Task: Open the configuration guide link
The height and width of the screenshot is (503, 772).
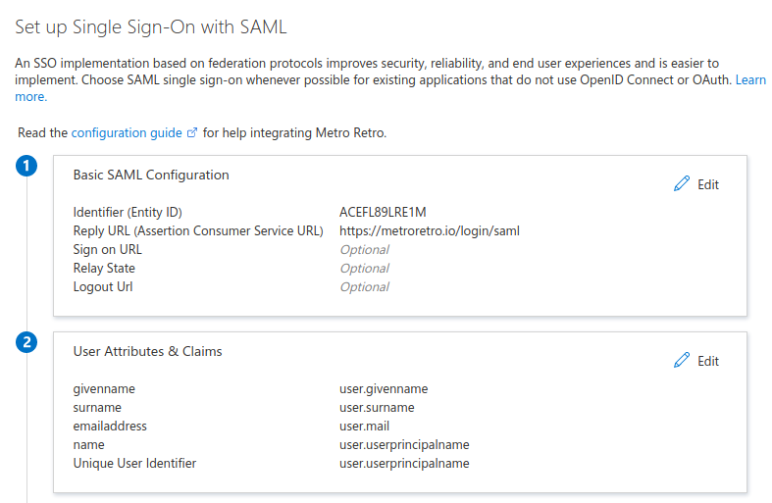Action: click(127, 133)
